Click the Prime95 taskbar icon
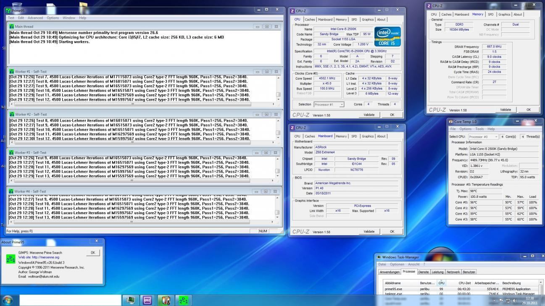Viewport: 545px width, 306px height. [184, 300]
